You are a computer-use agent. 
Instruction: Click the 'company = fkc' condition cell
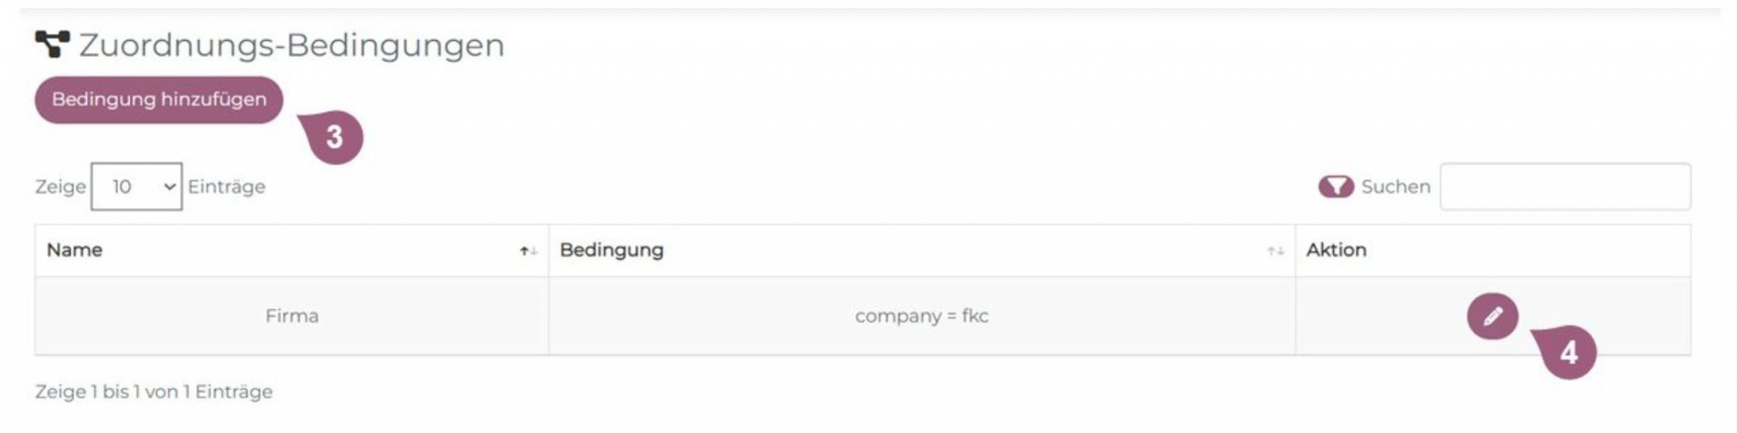pyautogui.click(x=921, y=316)
